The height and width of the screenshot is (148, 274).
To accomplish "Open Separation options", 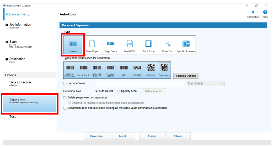I will (30, 104).
